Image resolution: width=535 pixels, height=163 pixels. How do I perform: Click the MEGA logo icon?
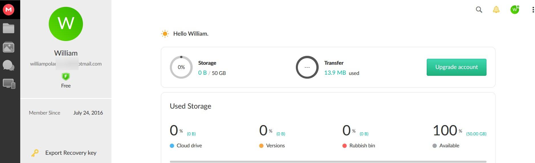pos(9,9)
